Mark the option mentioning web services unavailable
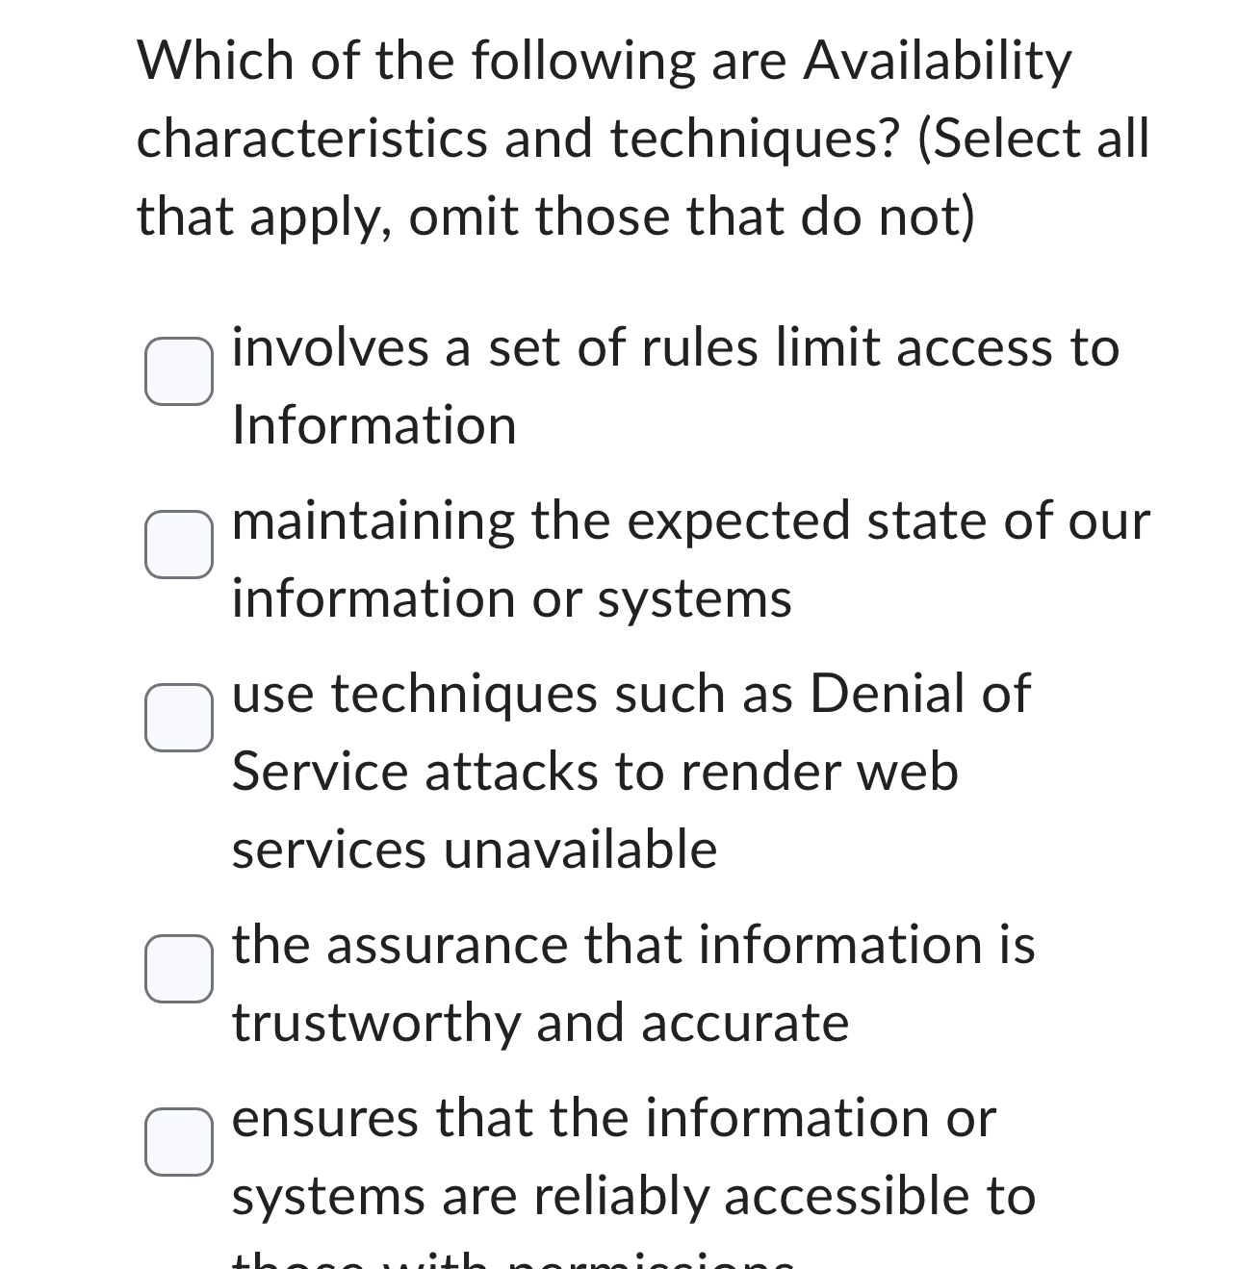Image resolution: width=1236 pixels, height=1269 pixels. coord(179,716)
